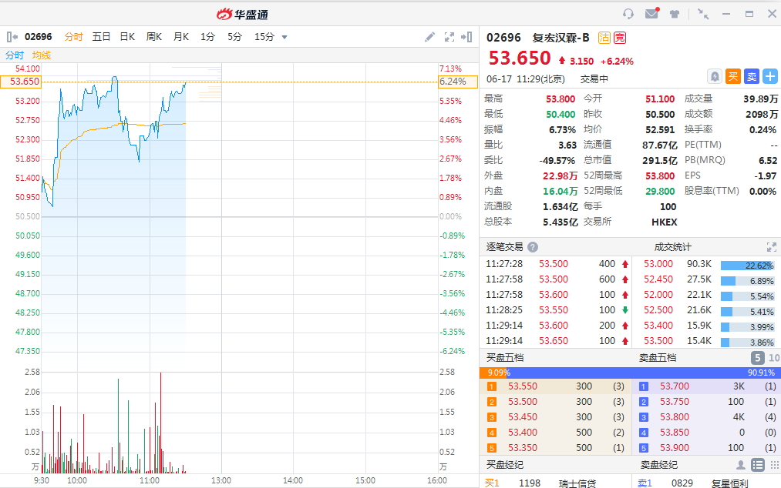The width and height of the screenshot is (781, 488).
Task: Show 10 order book levels
Action: [x=773, y=358]
